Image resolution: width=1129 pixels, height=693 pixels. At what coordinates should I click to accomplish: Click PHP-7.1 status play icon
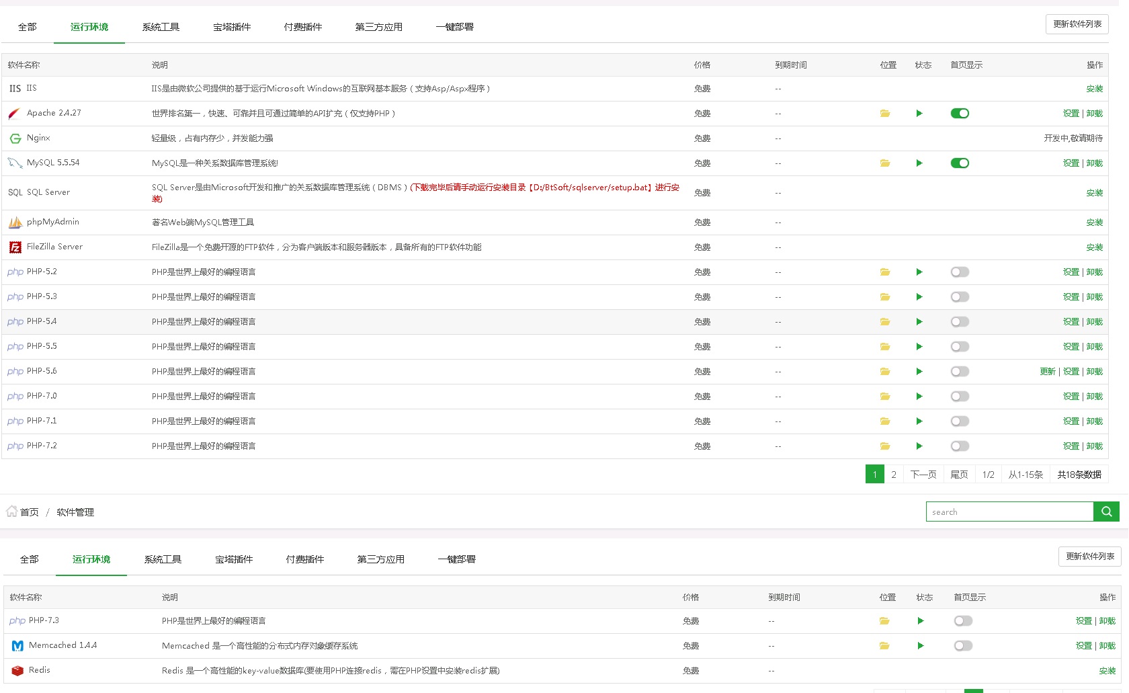click(919, 421)
